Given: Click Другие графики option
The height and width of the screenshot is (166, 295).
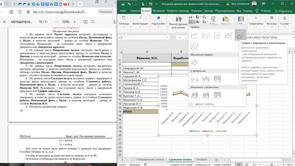Looking at the screenshot, I should click(x=205, y=104).
